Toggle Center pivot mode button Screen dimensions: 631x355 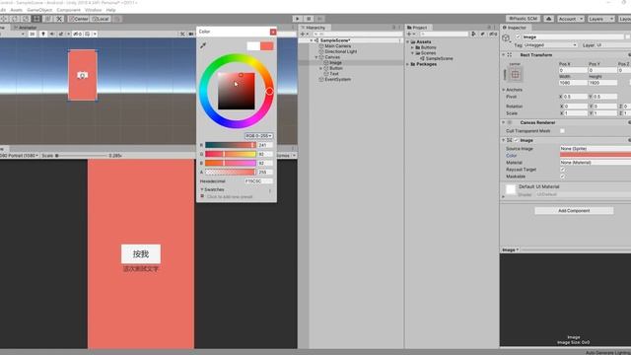click(x=79, y=19)
